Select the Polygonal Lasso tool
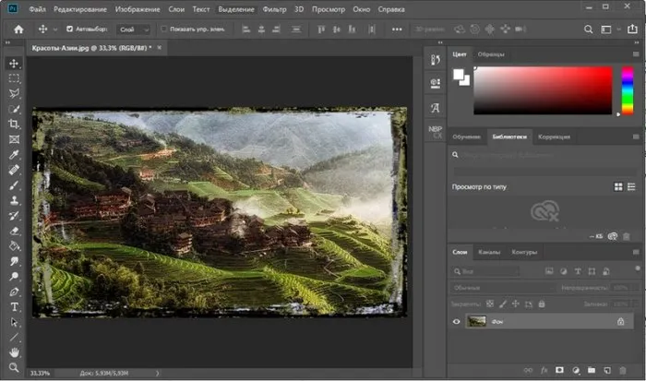Image resolution: width=646 pixels, height=381 pixels. pos(14,93)
